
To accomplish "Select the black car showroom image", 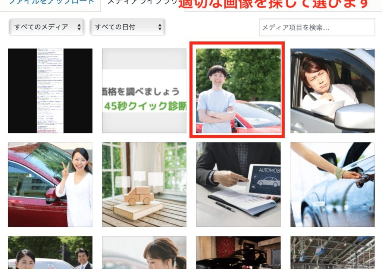I will coord(238,254).
